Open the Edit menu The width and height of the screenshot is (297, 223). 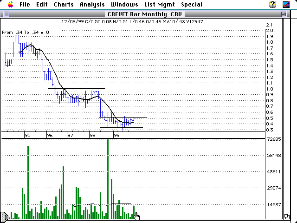tap(42, 4)
